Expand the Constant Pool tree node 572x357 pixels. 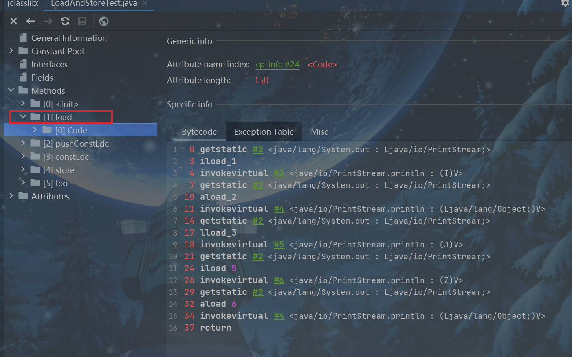tap(11, 51)
